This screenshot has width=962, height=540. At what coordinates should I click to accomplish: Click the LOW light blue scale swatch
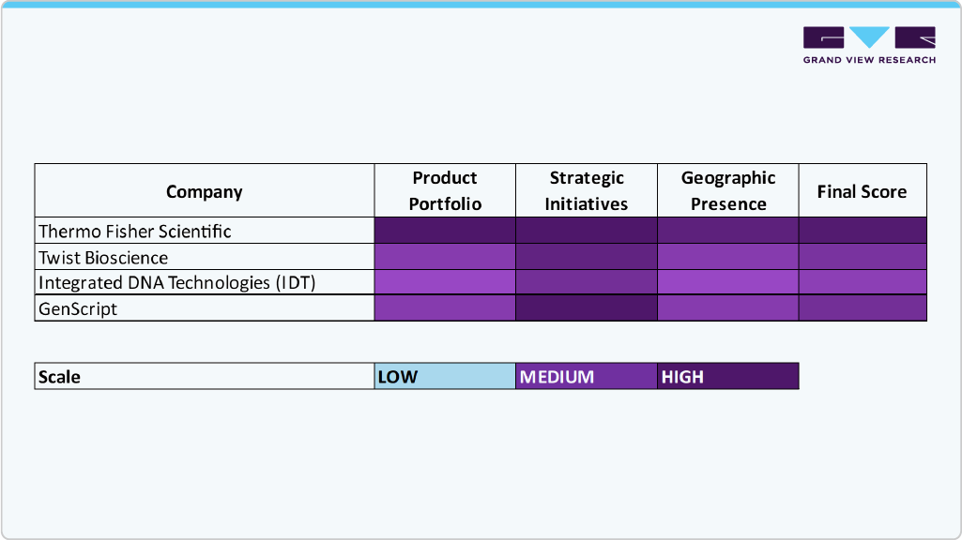coord(445,377)
